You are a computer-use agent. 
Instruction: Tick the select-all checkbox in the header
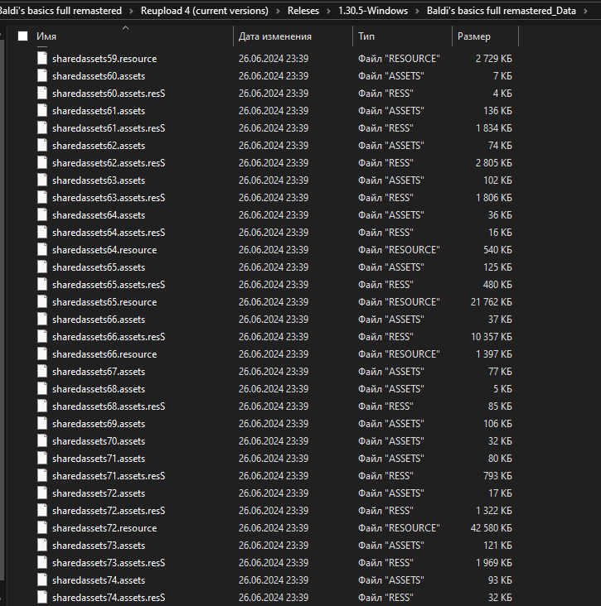tap(23, 36)
